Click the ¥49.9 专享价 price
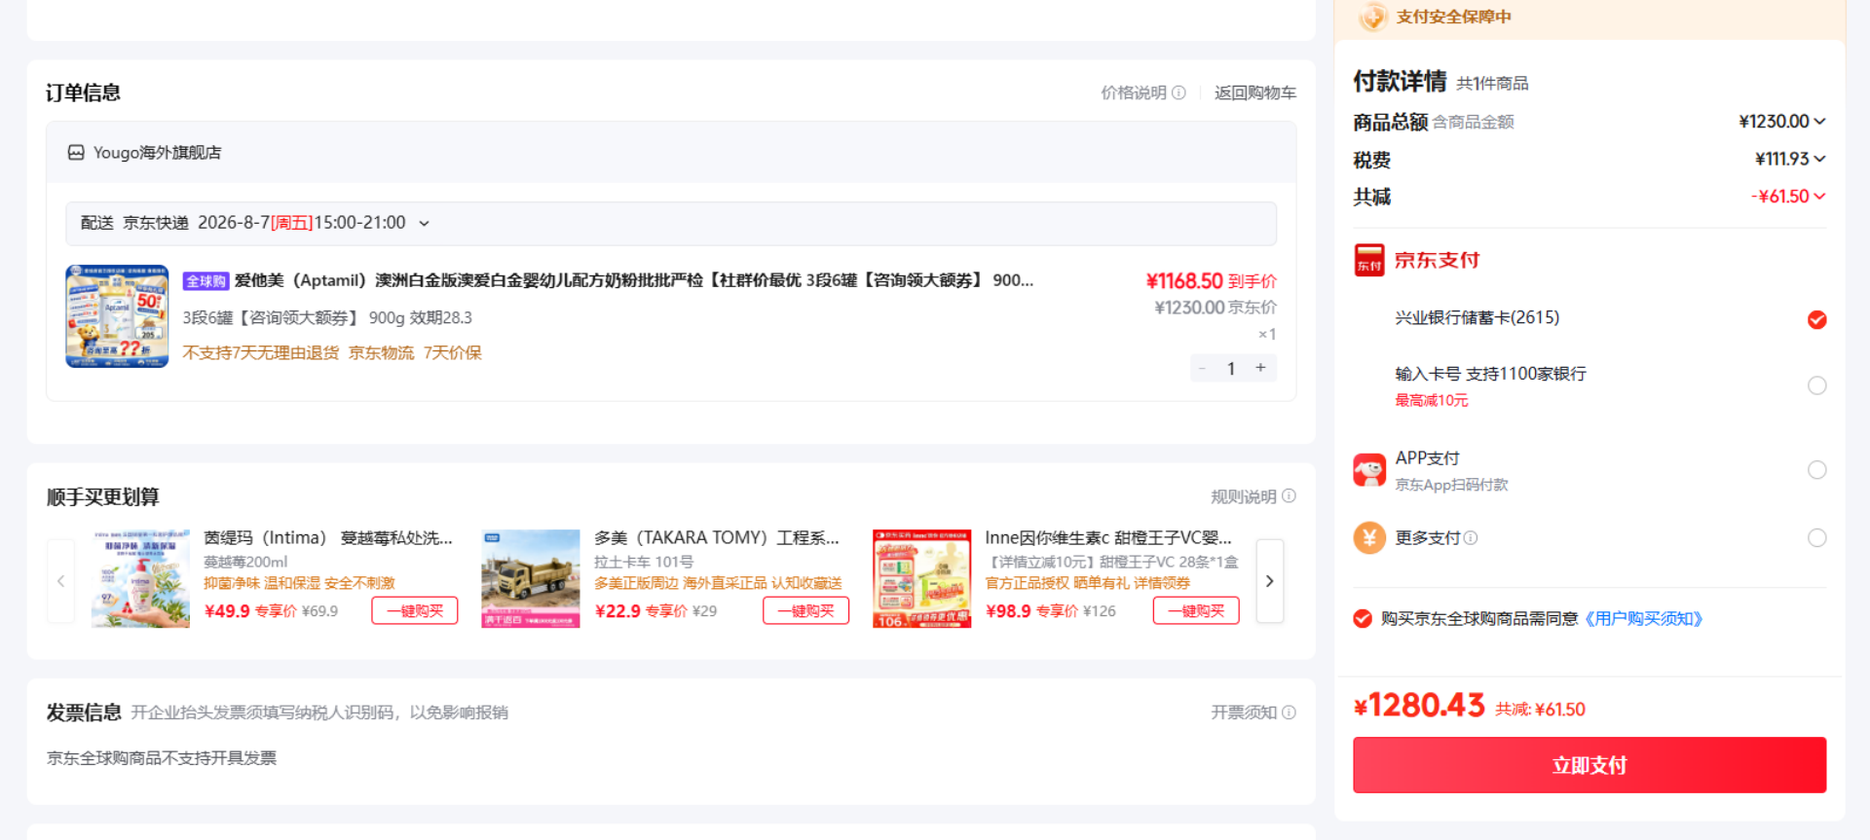This screenshot has height=840, width=1870. click(x=250, y=611)
